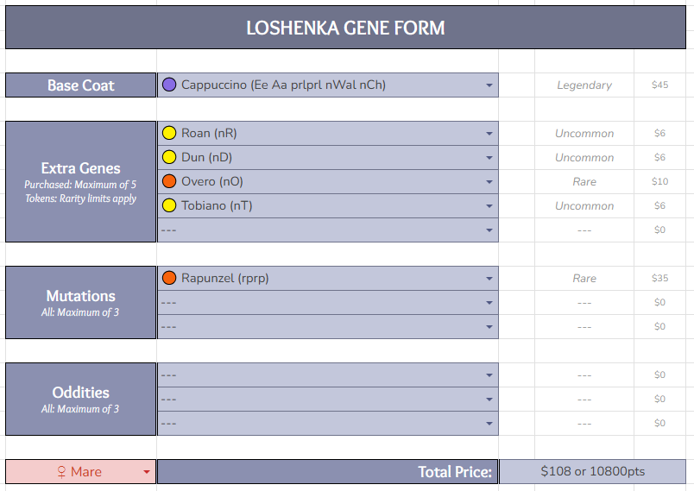Expand the Rapunzel (rprp) mutation dropdown
The image size is (694, 491).
[x=489, y=279]
